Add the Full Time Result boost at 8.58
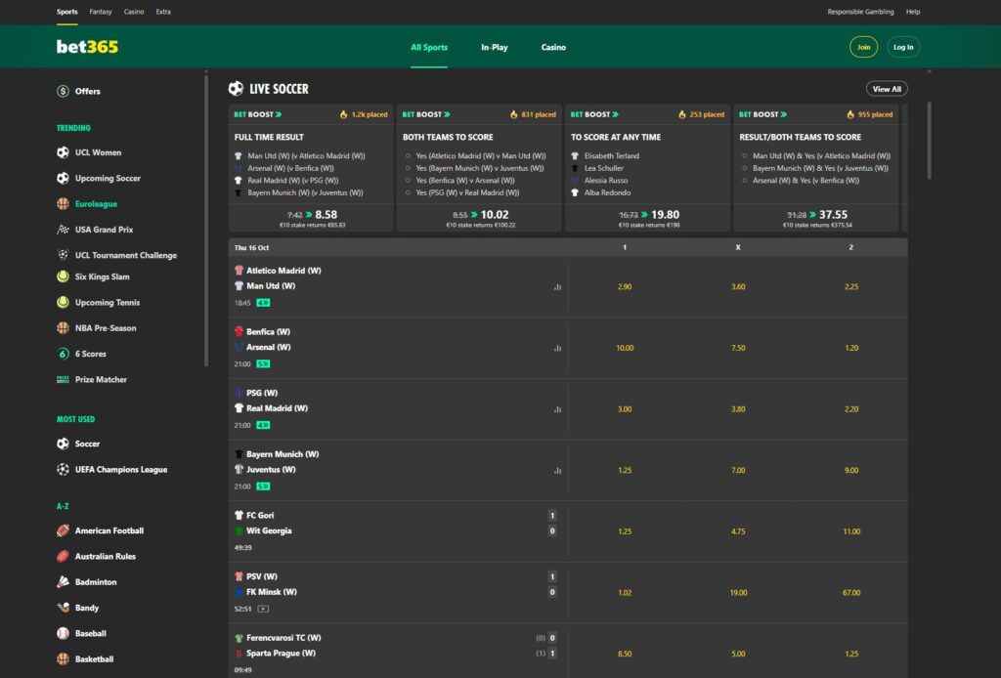1001x678 pixels. (312, 215)
